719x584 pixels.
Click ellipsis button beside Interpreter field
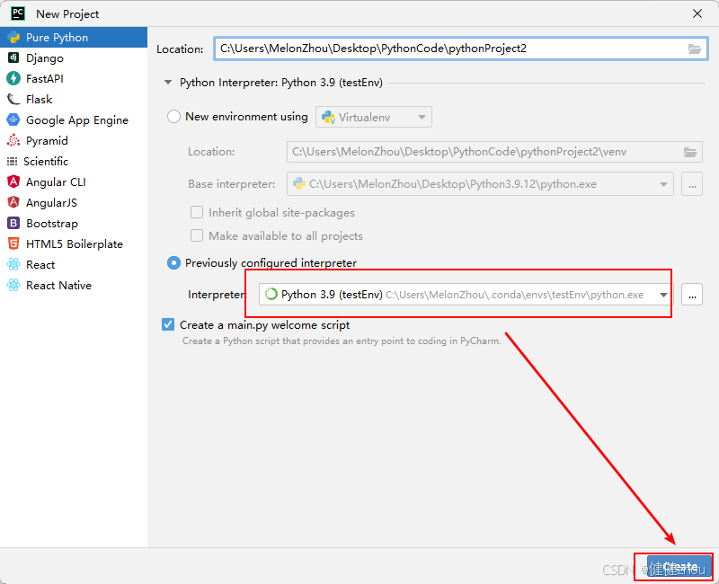coord(692,295)
